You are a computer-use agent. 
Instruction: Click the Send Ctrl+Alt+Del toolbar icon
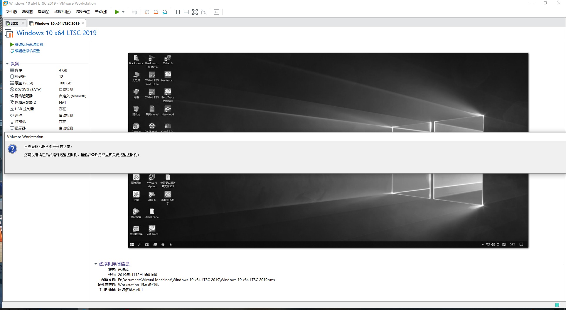pos(134,12)
